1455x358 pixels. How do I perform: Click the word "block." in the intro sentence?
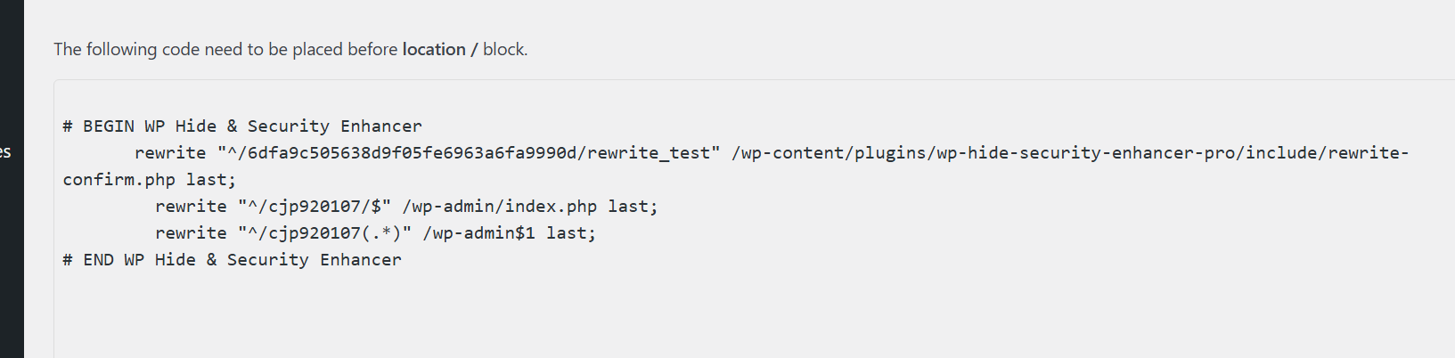505,49
